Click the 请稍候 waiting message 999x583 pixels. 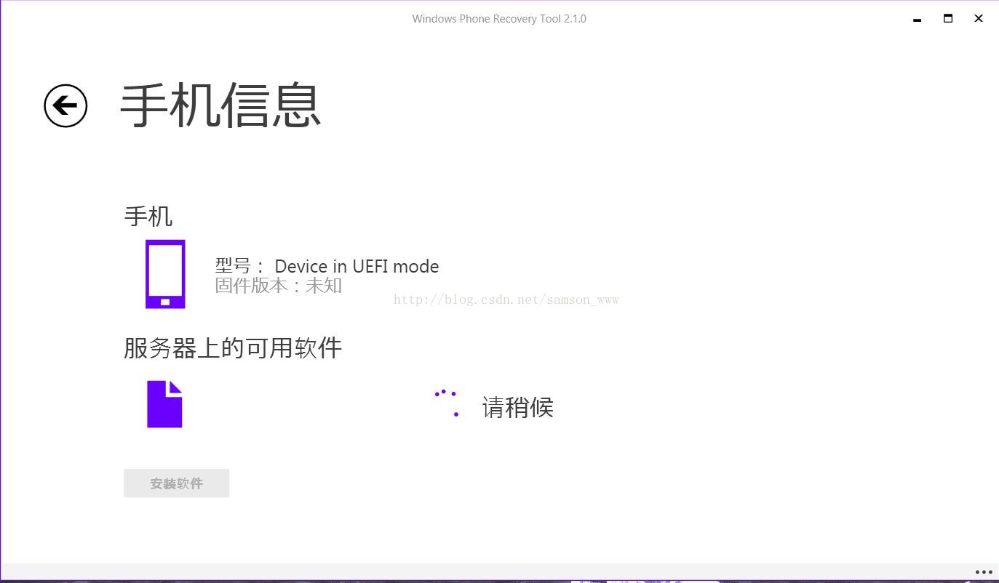pos(517,407)
